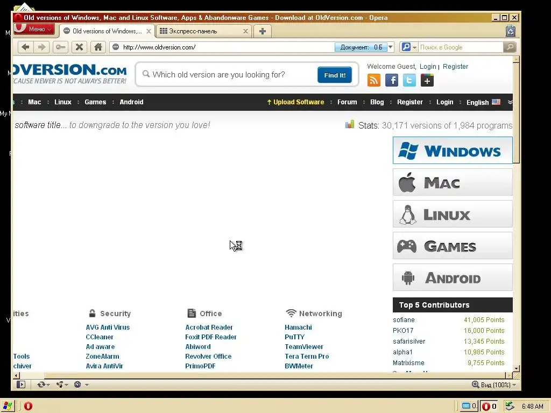Click the sofiane contributor name
Image resolution: width=551 pixels, height=413 pixels.
(404, 320)
